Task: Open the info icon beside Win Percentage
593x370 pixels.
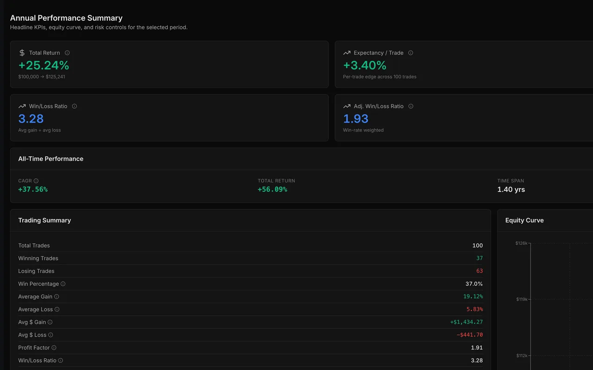Action: [63, 284]
